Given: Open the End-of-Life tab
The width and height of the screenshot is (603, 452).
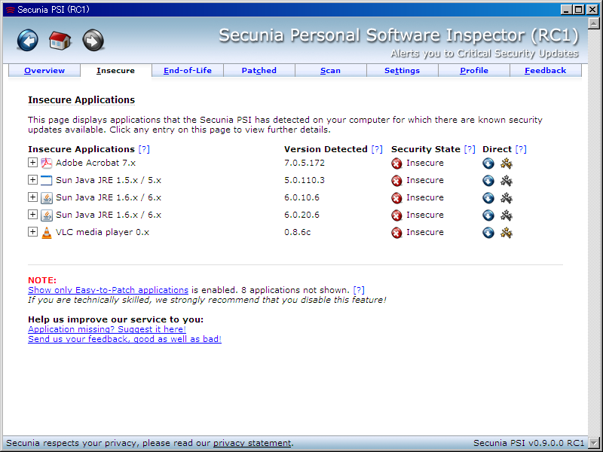Looking at the screenshot, I should pos(188,70).
